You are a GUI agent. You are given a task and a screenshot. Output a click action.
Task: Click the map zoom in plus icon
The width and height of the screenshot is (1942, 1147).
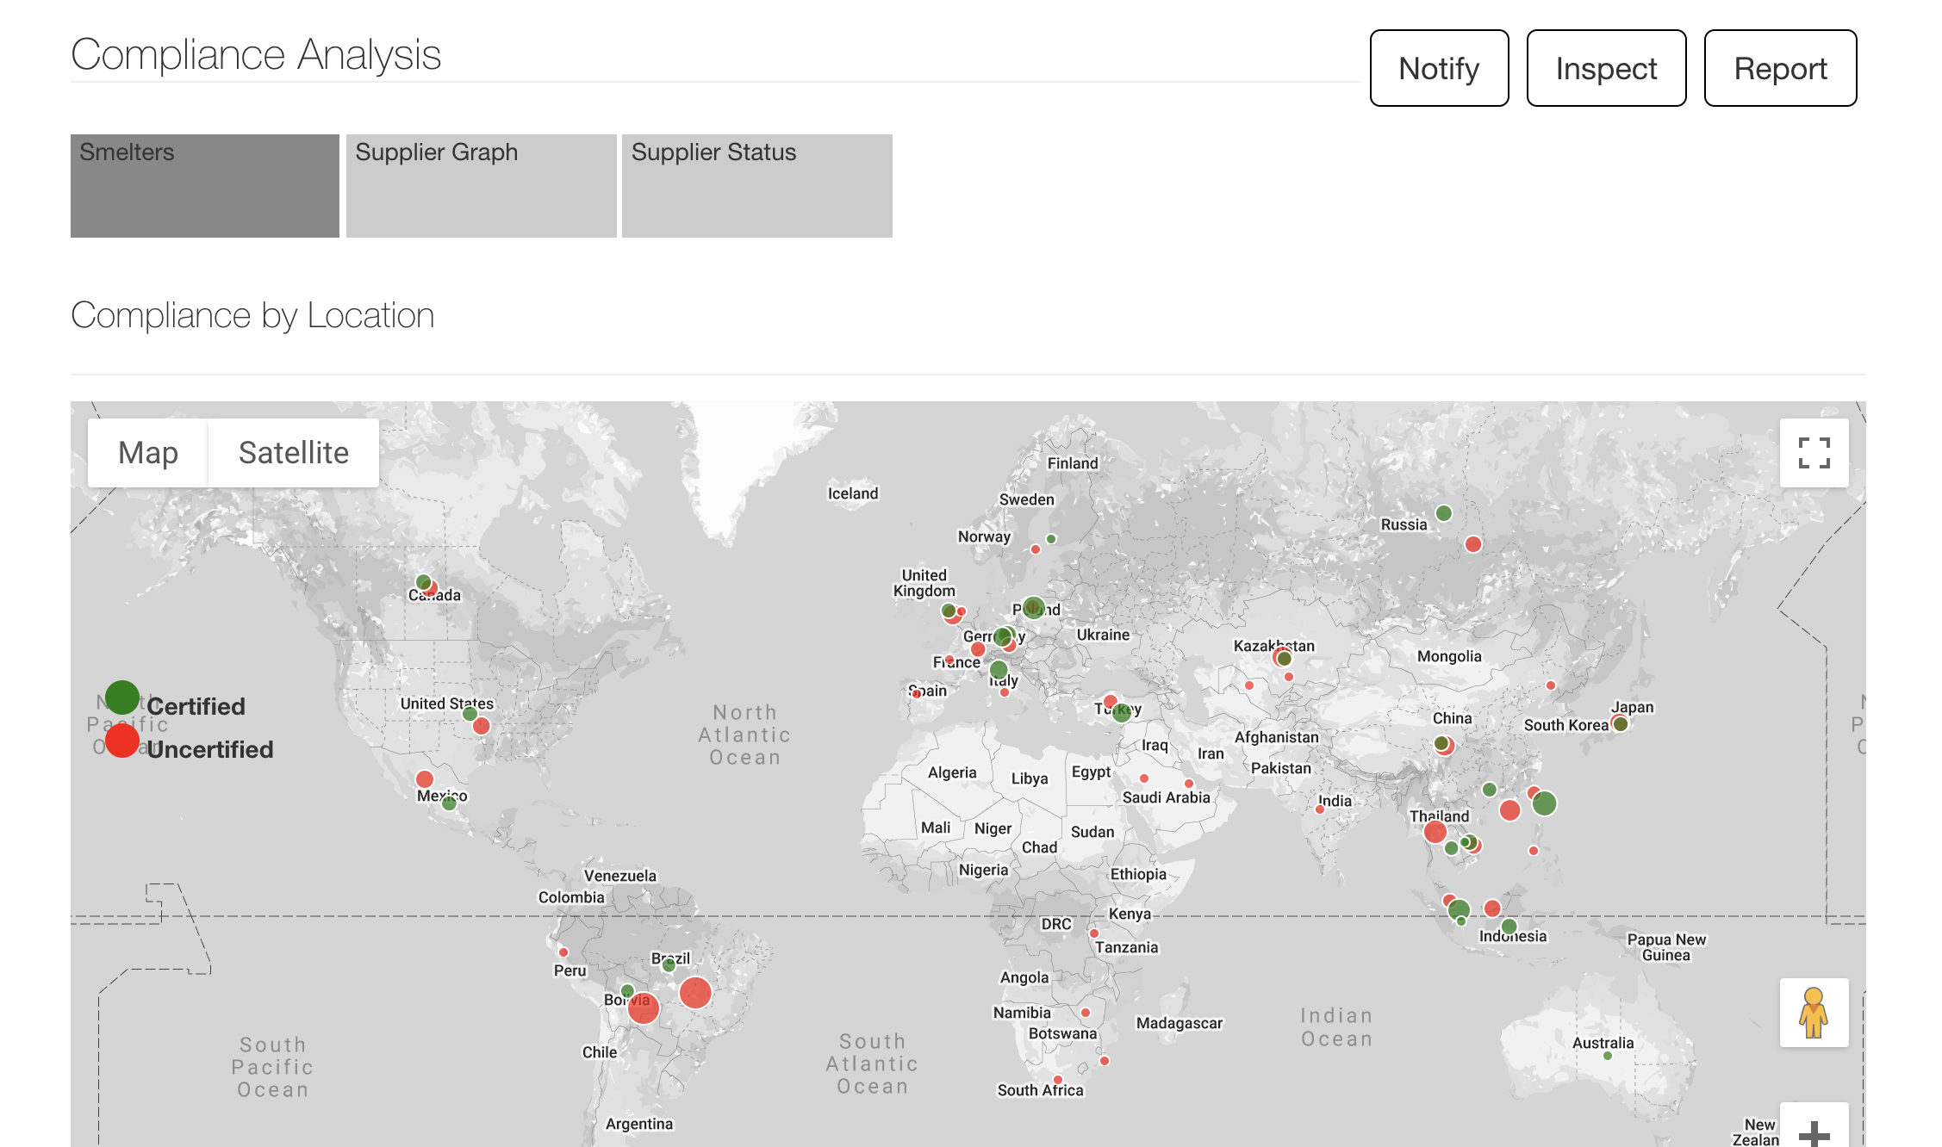tap(1814, 1131)
